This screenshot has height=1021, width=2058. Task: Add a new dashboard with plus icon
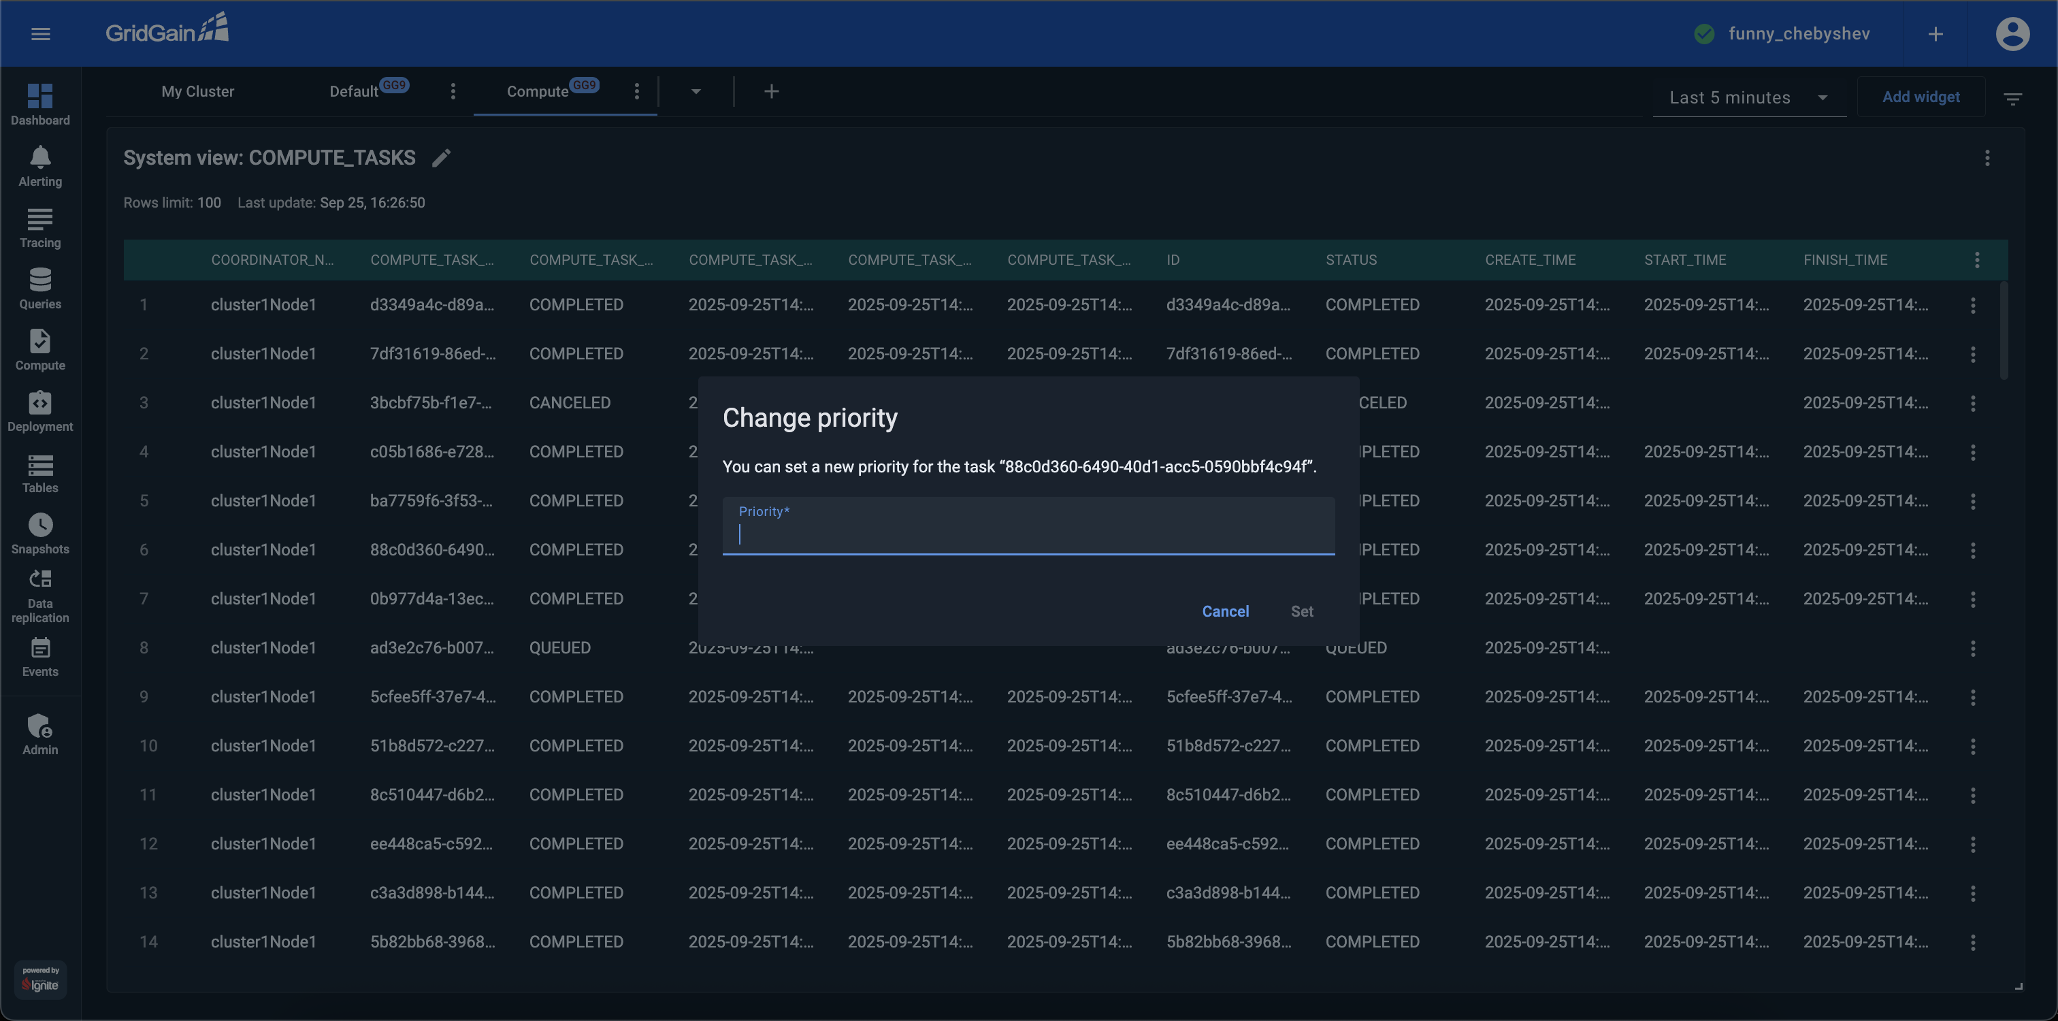[771, 92]
